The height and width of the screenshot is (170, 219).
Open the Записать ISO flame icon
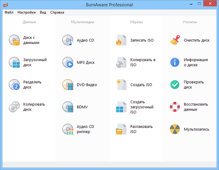tap(121, 40)
